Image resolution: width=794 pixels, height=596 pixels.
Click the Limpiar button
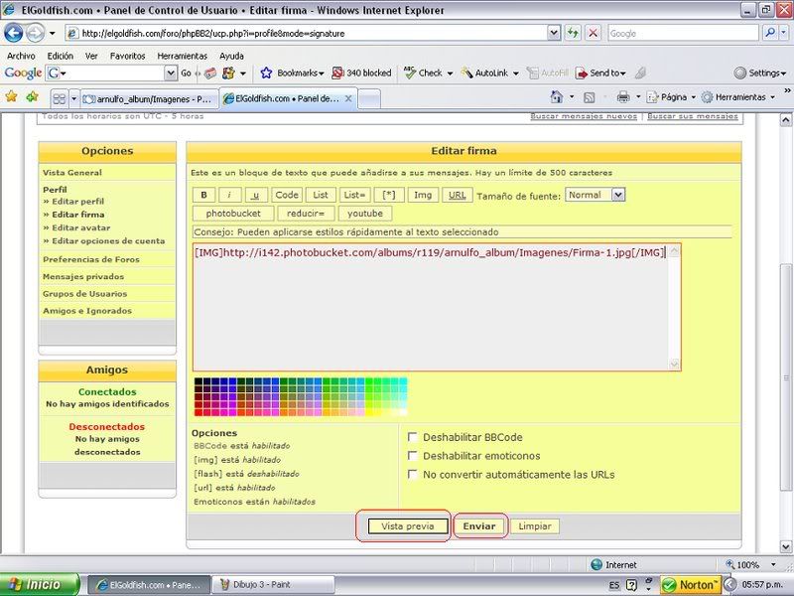(x=535, y=526)
